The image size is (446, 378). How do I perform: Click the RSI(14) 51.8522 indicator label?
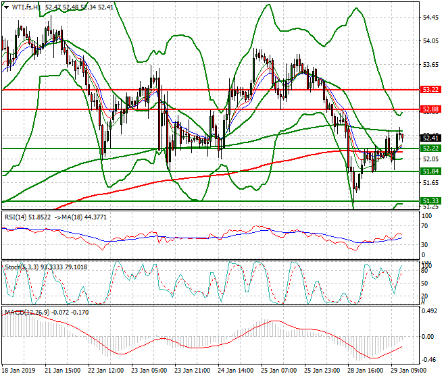pos(28,217)
